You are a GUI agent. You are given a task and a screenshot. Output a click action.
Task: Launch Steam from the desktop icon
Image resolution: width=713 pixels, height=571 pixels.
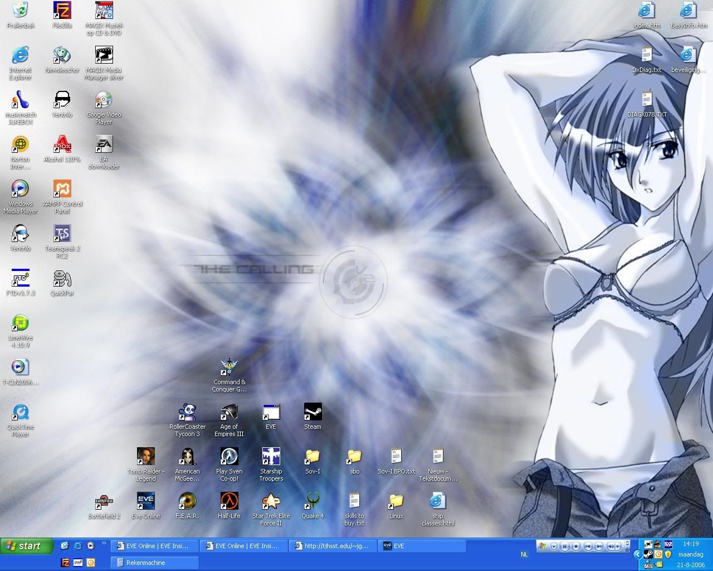pos(312,413)
